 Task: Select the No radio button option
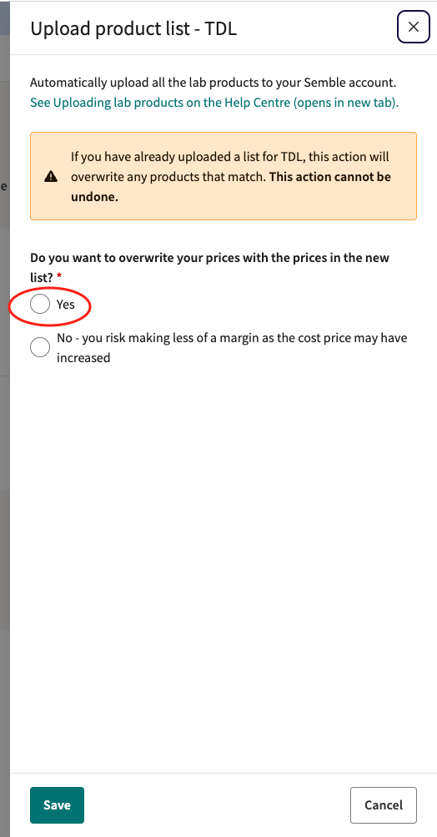[x=40, y=347]
